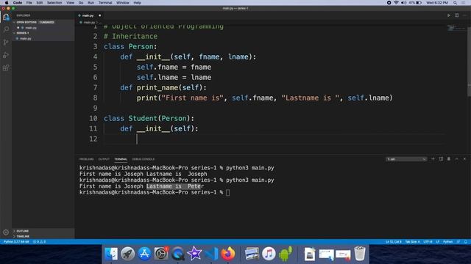The width and height of the screenshot is (471, 264).
Task: Open iMovie from the Dock
Action: (x=194, y=254)
